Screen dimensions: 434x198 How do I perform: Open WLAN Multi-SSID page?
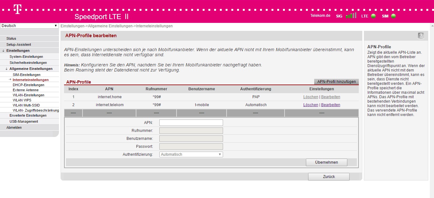26,105
